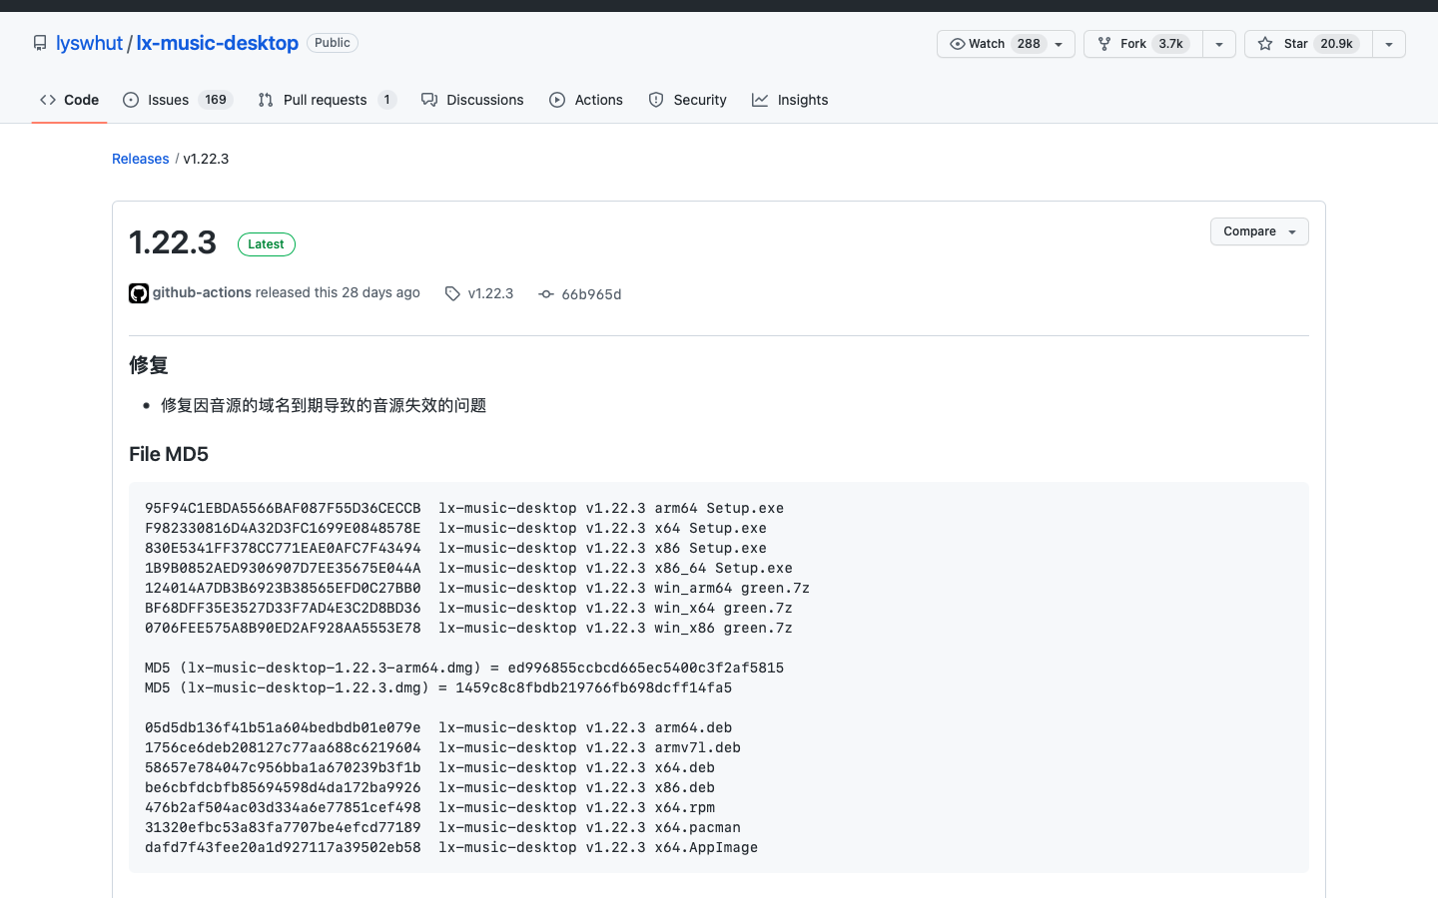This screenshot has height=898, width=1438.
Task: Click the 修复因音源的域名到期 bullet text
Action: click(x=324, y=405)
